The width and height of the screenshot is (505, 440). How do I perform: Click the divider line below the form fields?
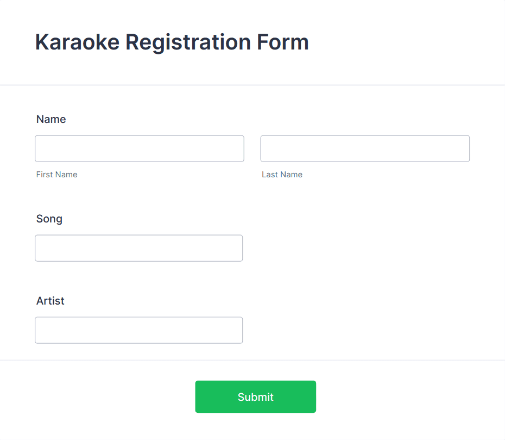252,359
